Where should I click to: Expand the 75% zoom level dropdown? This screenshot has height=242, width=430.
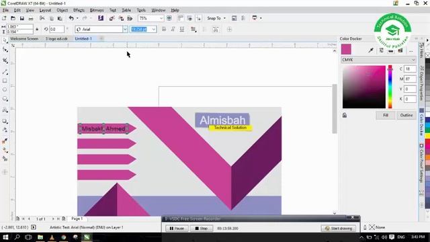[x=161, y=18]
